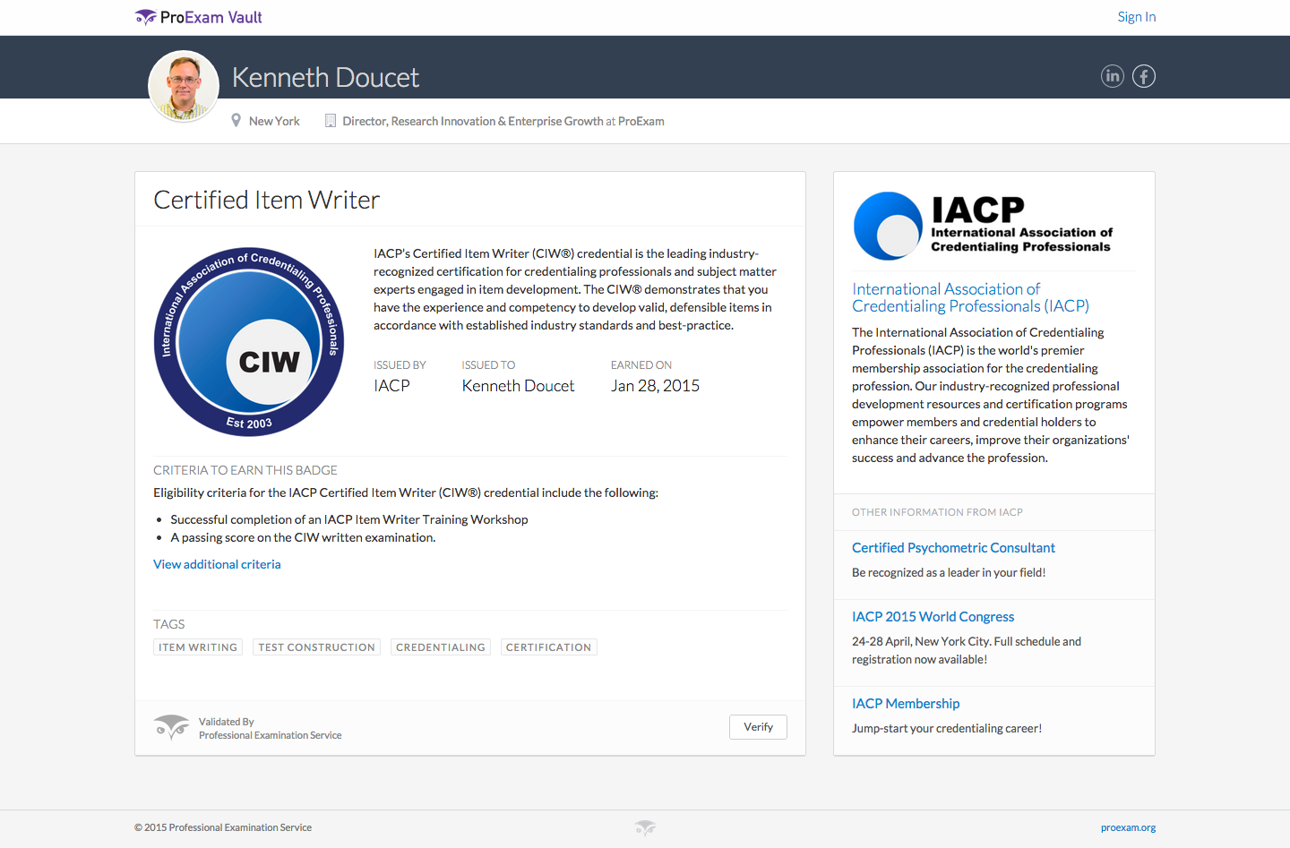Select the ITEM WRITING tag
1290x848 pixels.
(x=198, y=647)
